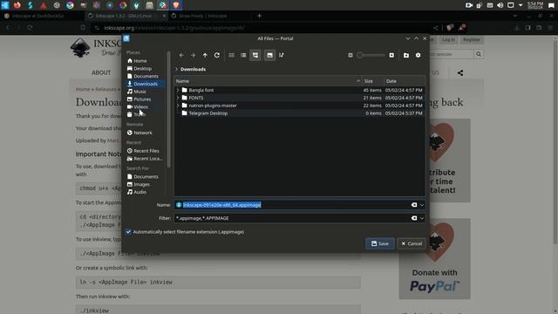Screen dimensions: 558x314
Task: Click the Register button on Inkscape site
Action: [471, 40]
